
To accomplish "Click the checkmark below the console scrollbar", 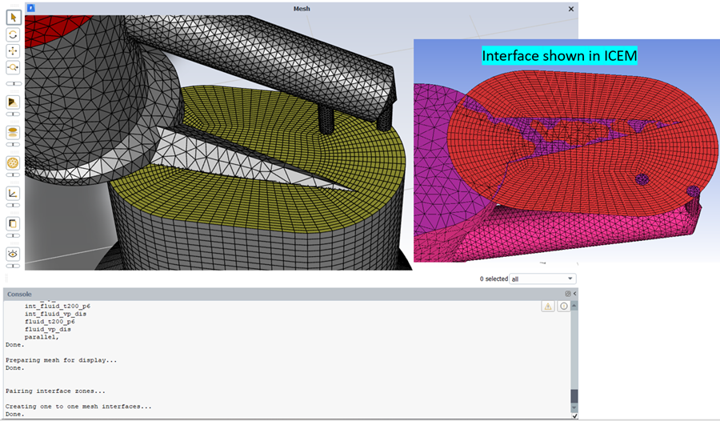I will [x=574, y=416].
